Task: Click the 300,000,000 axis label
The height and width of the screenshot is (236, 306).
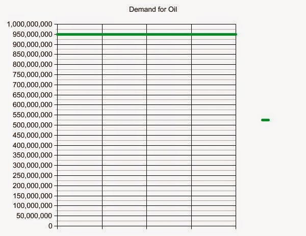Action: [x=33, y=165]
